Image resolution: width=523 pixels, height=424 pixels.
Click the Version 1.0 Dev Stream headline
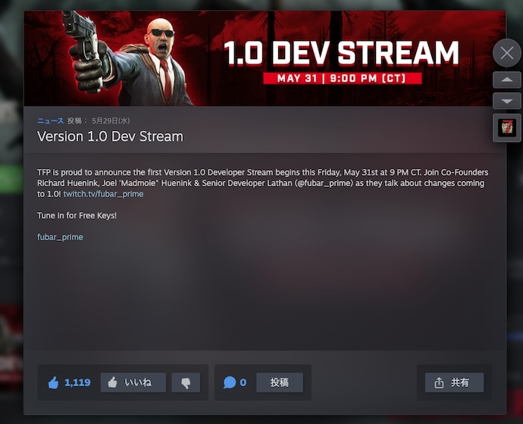pyautogui.click(x=110, y=137)
